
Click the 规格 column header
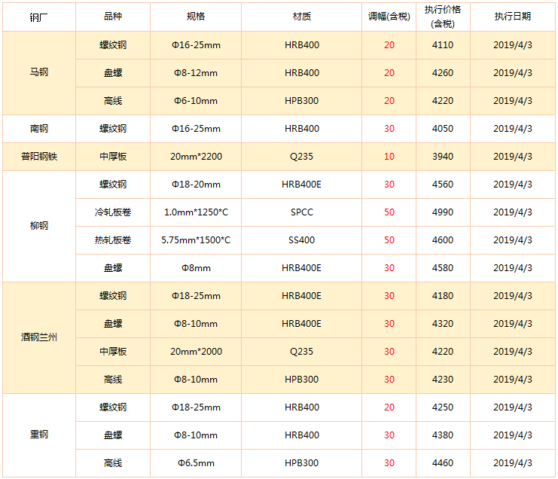196,17
